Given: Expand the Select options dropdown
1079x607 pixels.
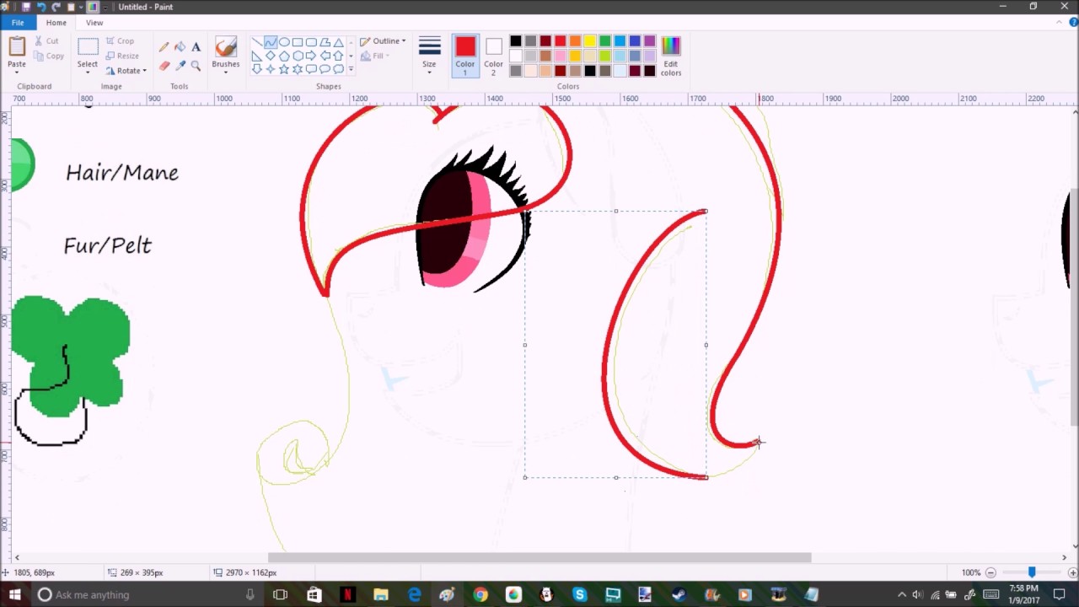Looking at the screenshot, I should pyautogui.click(x=88, y=73).
